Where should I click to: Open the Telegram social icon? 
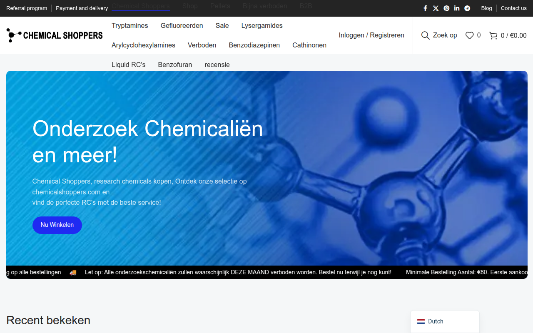467,8
